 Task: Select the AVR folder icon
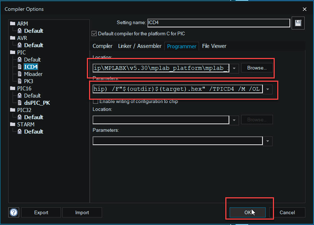tap(13, 38)
